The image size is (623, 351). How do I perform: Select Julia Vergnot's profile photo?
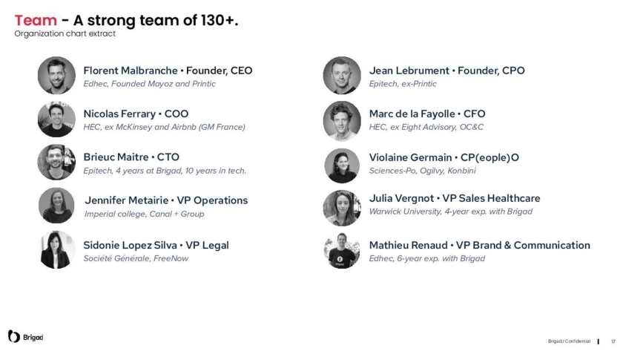pyautogui.click(x=342, y=207)
